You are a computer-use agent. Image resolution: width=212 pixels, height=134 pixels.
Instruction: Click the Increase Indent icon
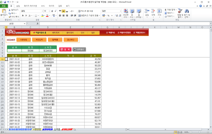pos(75,16)
